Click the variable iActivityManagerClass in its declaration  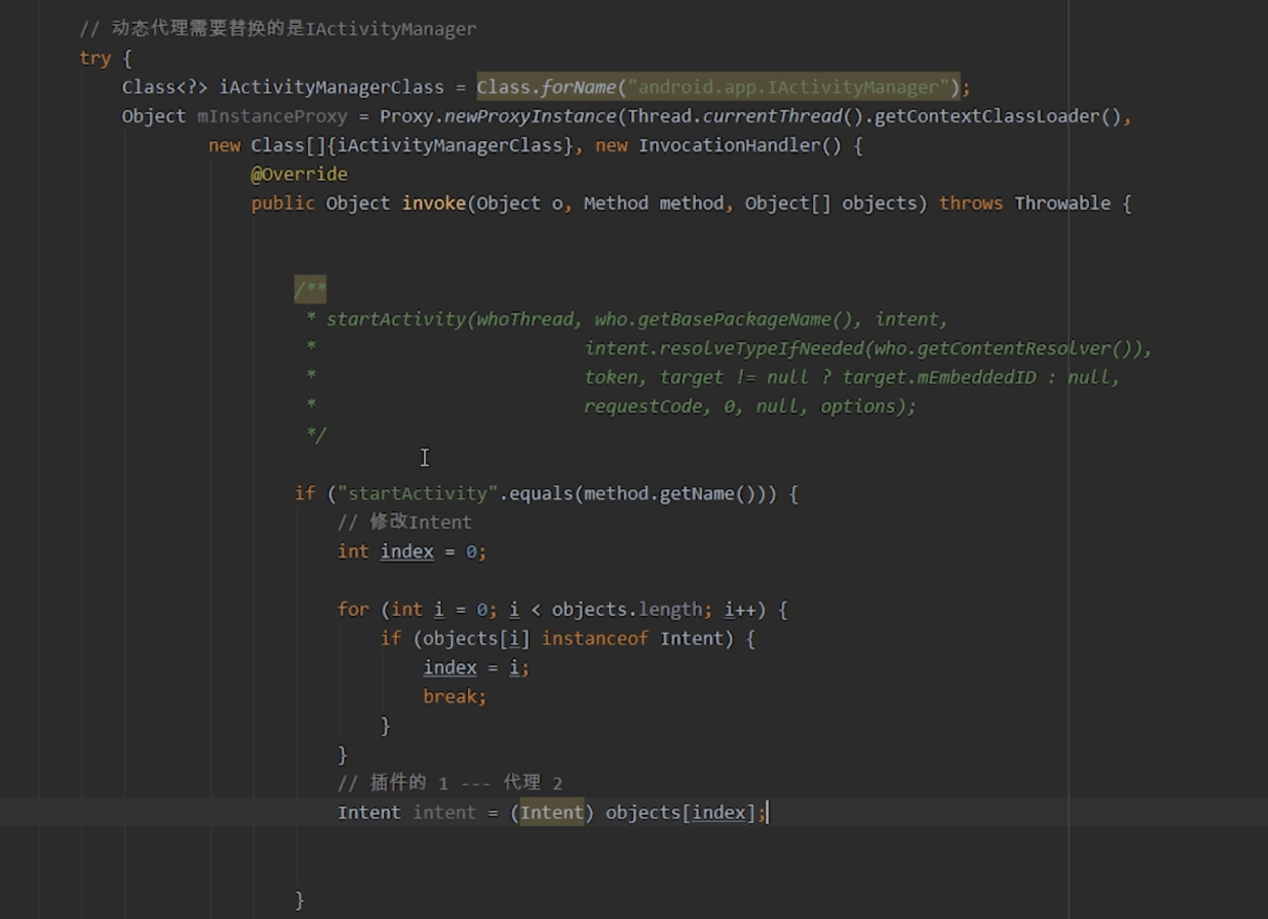(331, 87)
